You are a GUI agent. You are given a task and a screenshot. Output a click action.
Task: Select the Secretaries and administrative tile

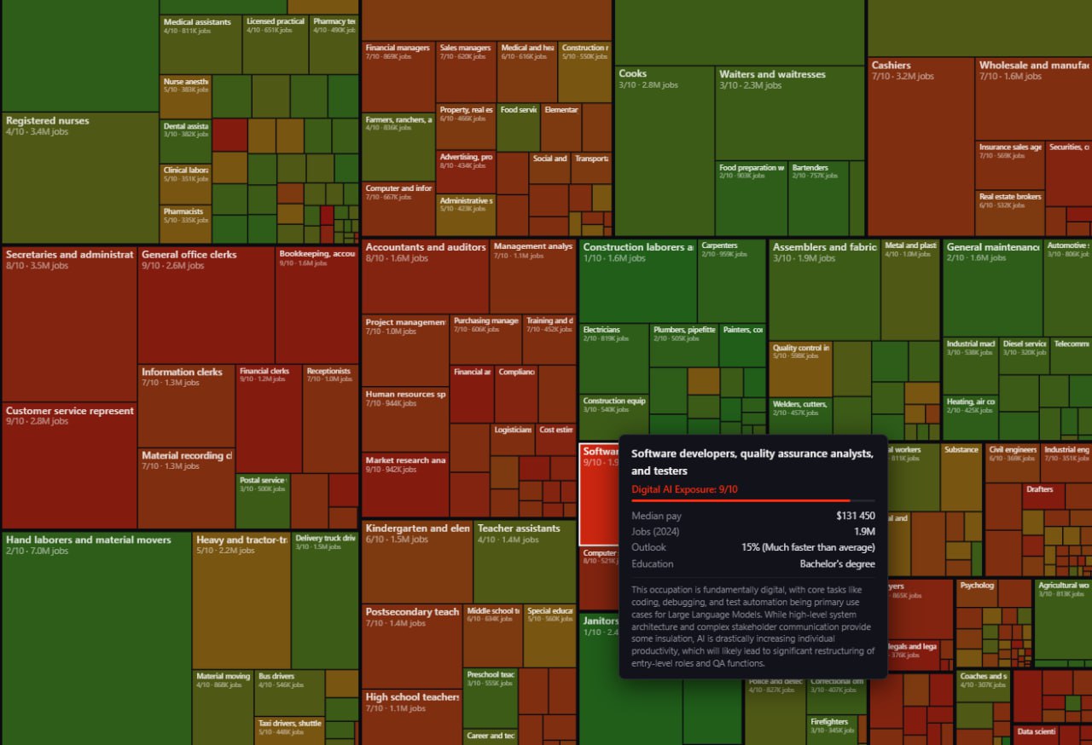point(69,324)
